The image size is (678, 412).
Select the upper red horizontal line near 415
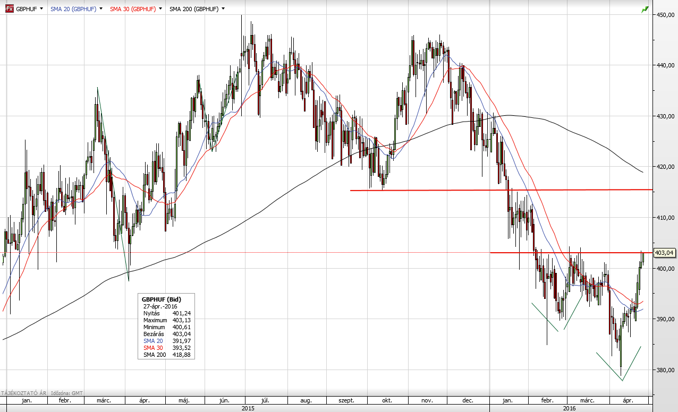coord(501,190)
